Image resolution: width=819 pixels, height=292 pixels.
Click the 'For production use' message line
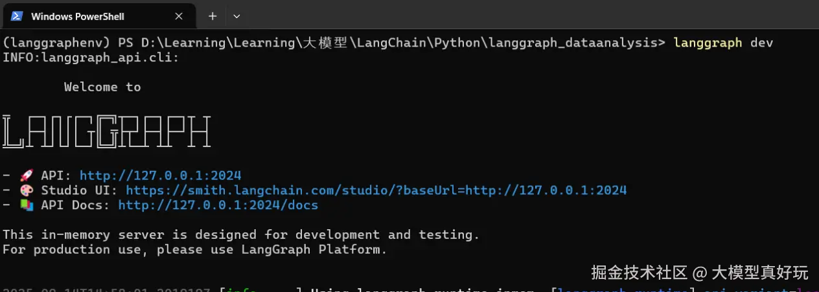coord(194,249)
